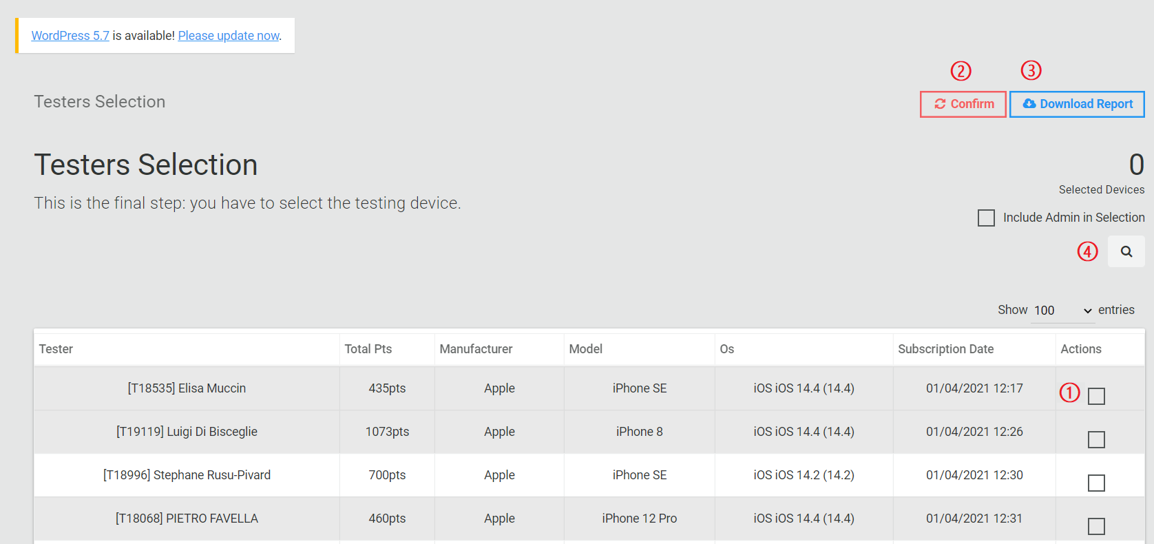Sort by the Tester column header

tap(56, 349)
